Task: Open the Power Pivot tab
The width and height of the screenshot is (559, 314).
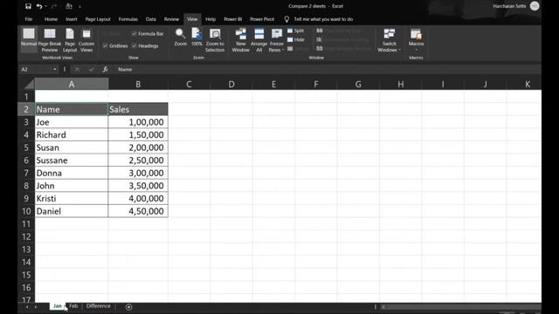Action: [x=262, y=19]
